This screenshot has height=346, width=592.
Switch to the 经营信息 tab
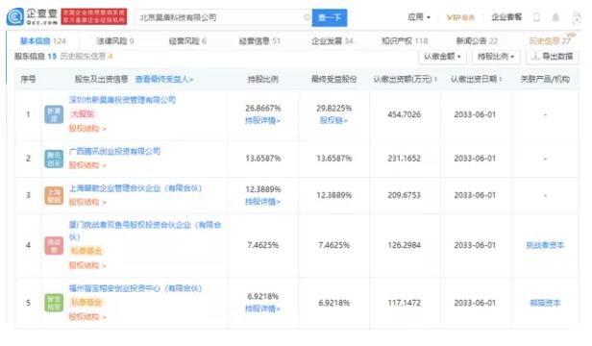coord(259,40)
